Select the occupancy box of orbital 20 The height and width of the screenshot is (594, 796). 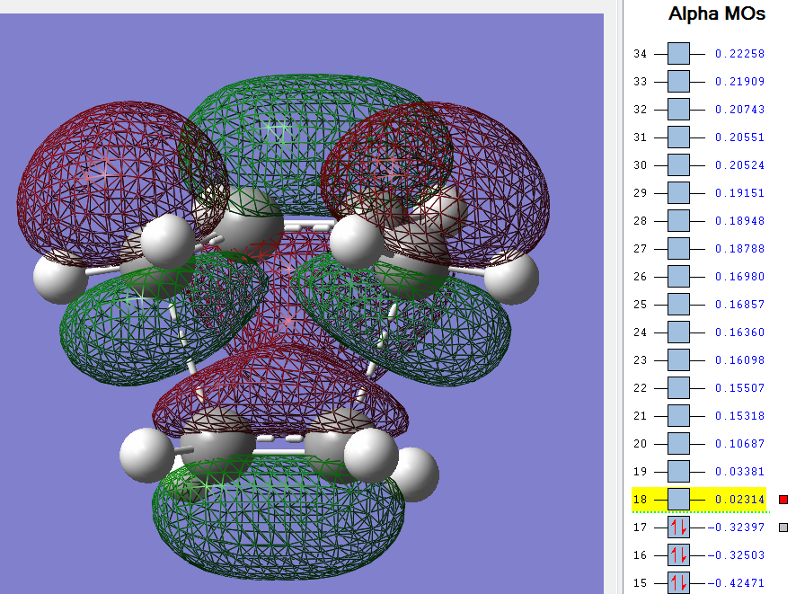pyautogui.click(x=678, y=444)
